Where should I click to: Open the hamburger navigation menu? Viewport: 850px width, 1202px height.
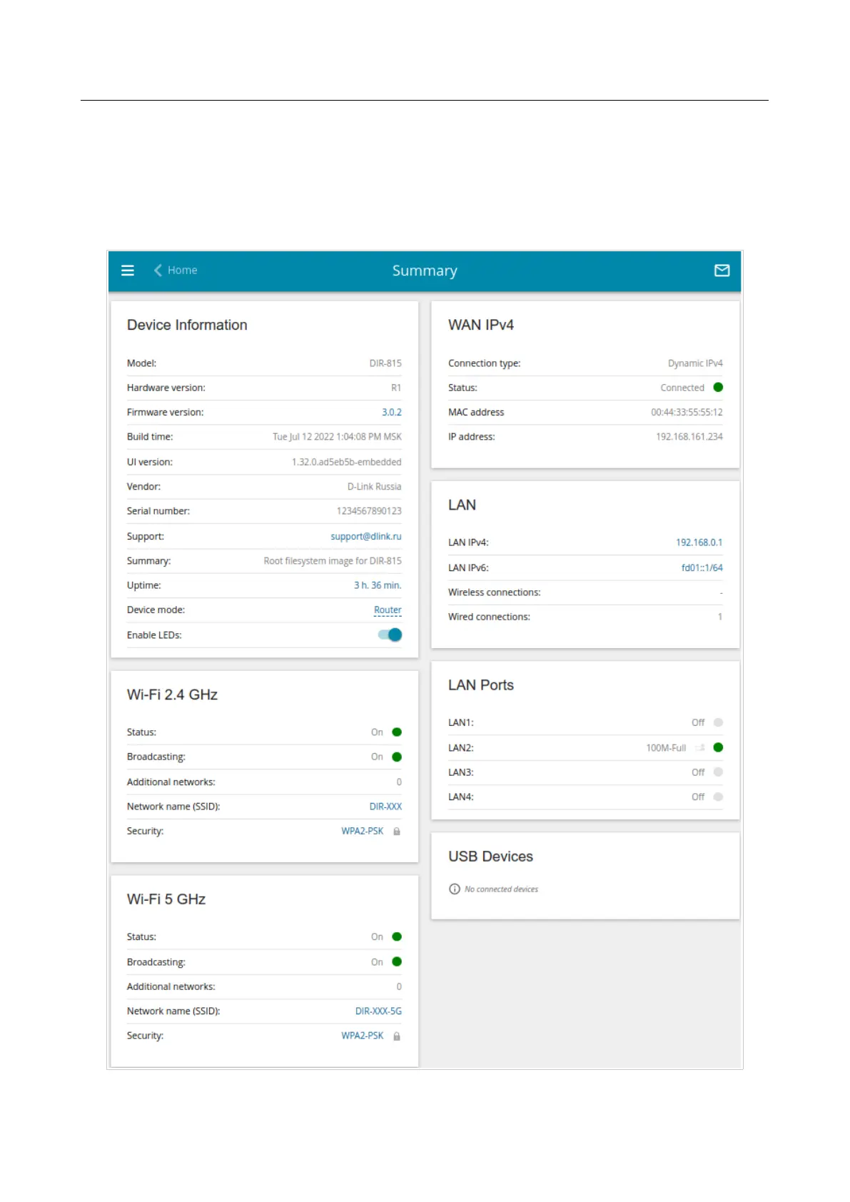(128, 271)
